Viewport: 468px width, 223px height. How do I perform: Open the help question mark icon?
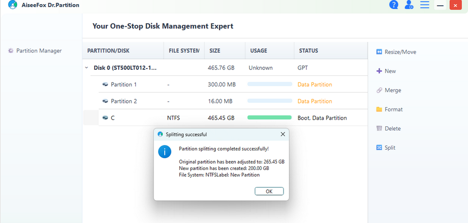coord(394,5)
